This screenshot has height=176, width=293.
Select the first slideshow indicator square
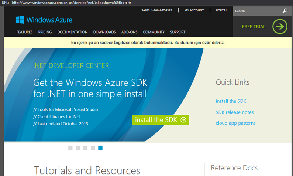[70, 148]
